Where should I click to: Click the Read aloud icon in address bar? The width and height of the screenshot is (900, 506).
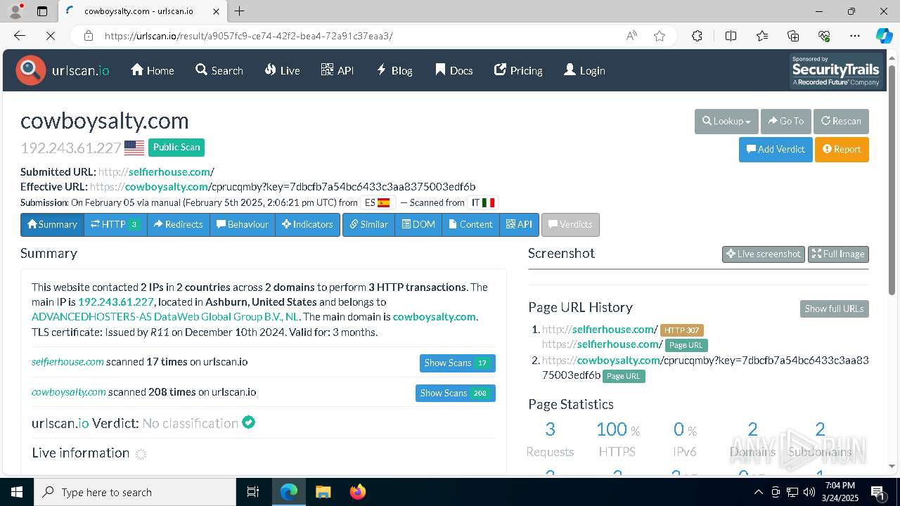click(631, 36)
